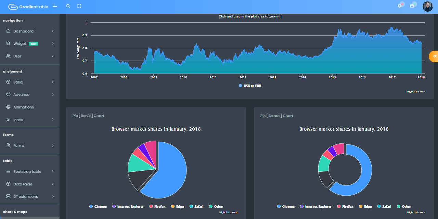The image size is (438, 219).
Task: Select the Data table icon in sidebar
Action: point(8,184)
